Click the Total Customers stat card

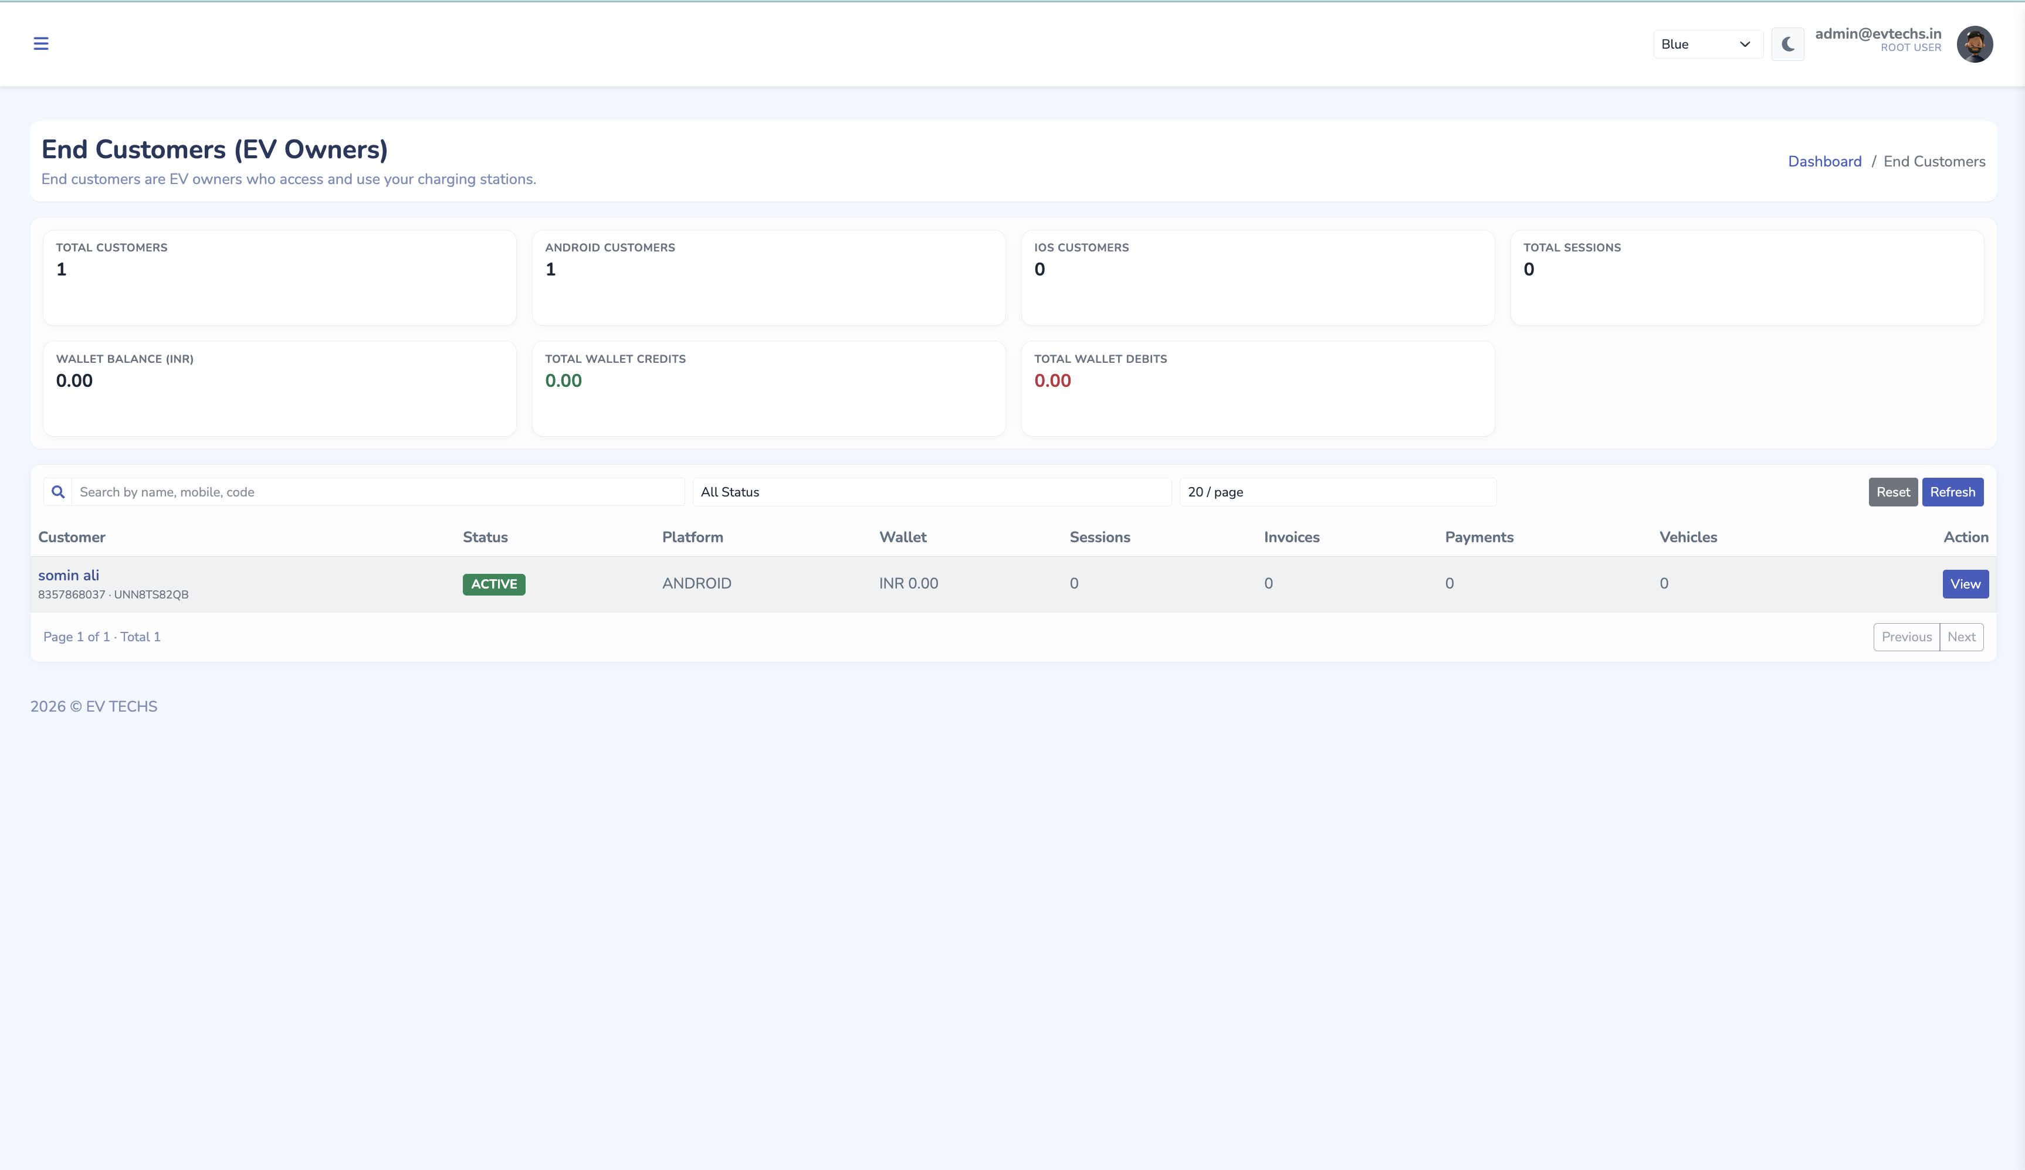(x=279, y=277)
